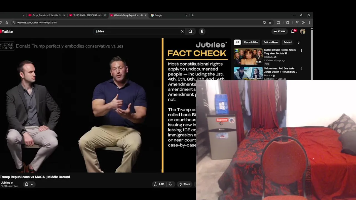Open options menu for Fallout S2 video
This screenshot has width=356, height=200.
tap(301, 50)
